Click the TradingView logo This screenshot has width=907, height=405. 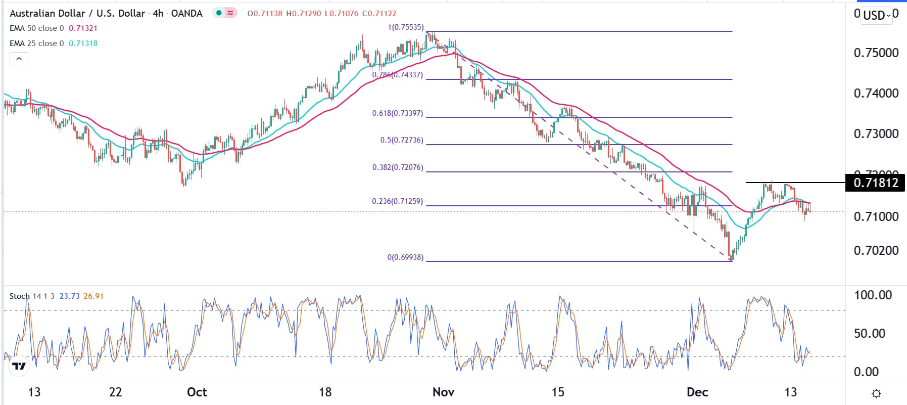(x=19, y=366)
